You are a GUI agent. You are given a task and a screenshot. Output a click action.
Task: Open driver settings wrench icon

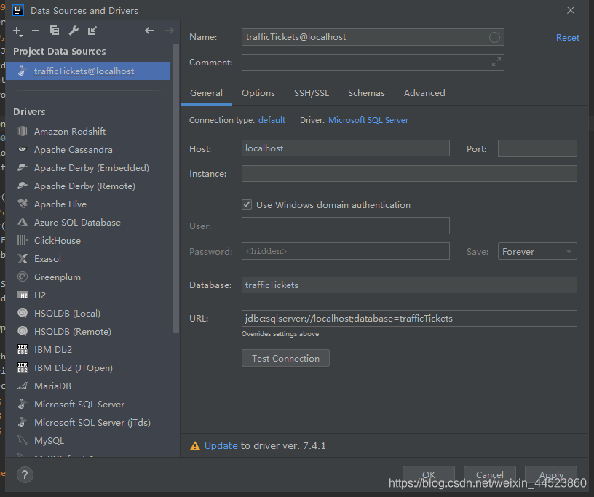pos(74,31)
